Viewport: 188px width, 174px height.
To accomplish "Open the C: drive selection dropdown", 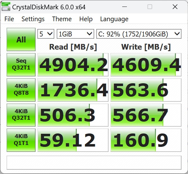I will (x=139, y=34).
